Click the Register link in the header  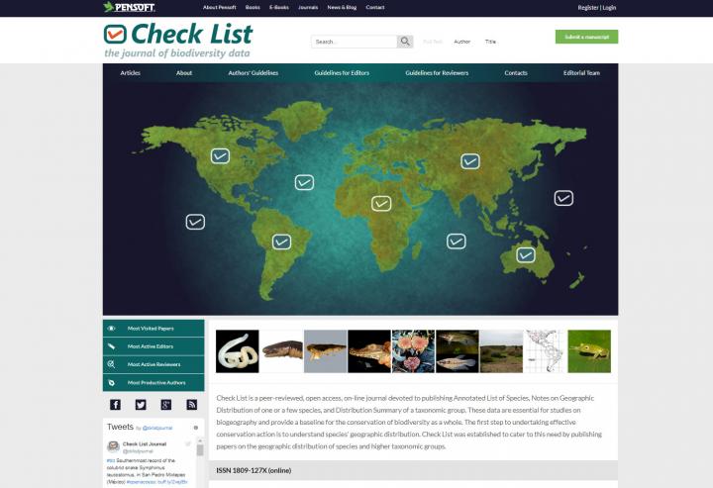coord(588,7)
